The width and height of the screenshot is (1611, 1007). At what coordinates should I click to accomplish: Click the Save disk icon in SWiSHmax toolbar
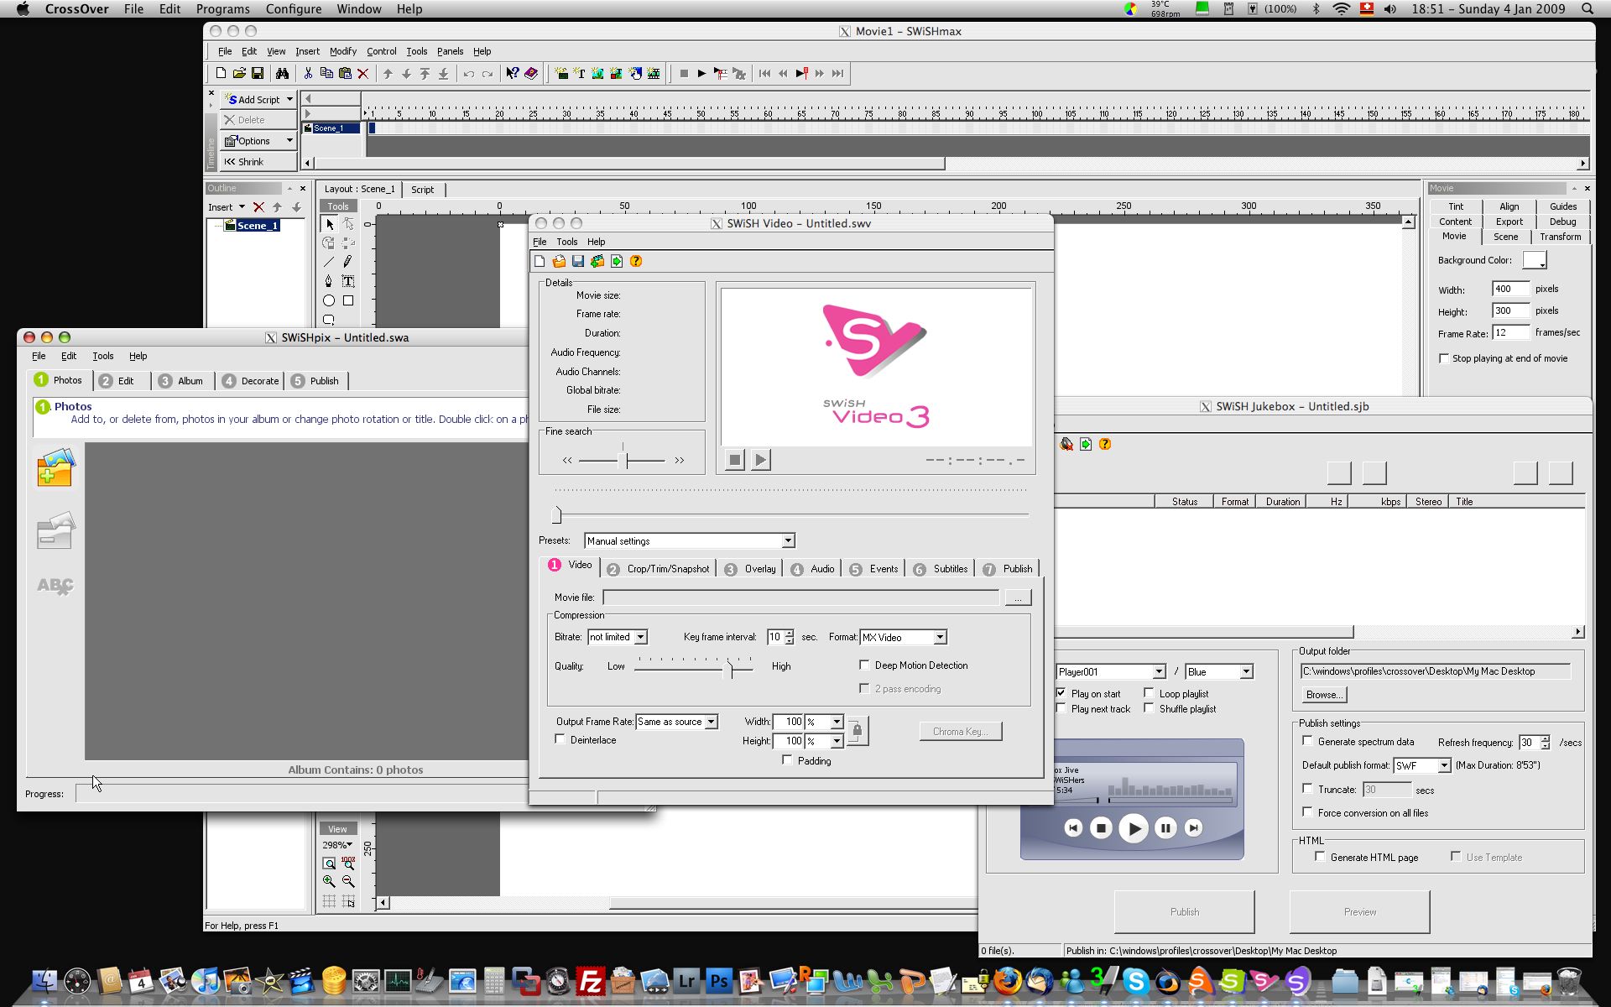pyautogui.click(x=258, y=74)
